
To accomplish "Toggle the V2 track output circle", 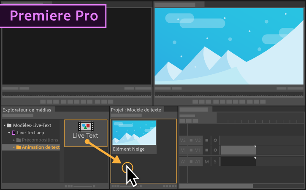I will pyautogui.click(x=215, y=140).
